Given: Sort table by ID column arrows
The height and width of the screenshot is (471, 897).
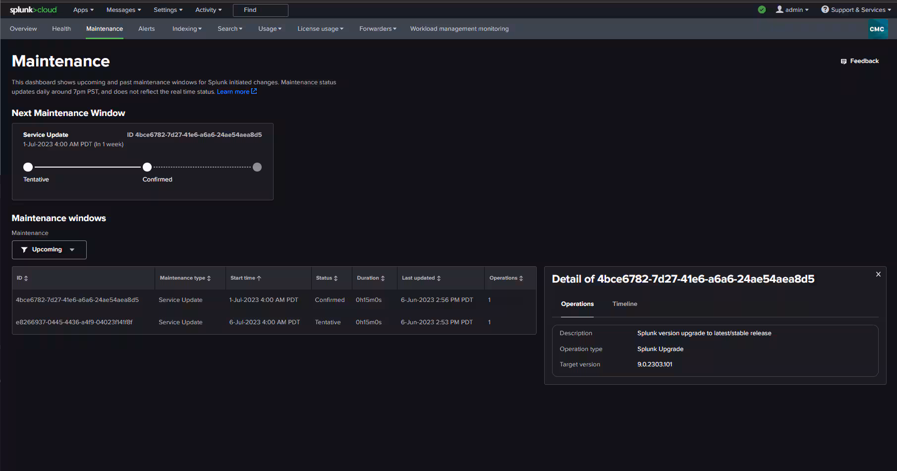Looking at the screenshot, I should coord(26,279).
